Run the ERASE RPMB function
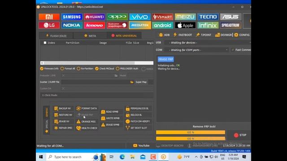 pyautogui.click(x=110, y=125)
